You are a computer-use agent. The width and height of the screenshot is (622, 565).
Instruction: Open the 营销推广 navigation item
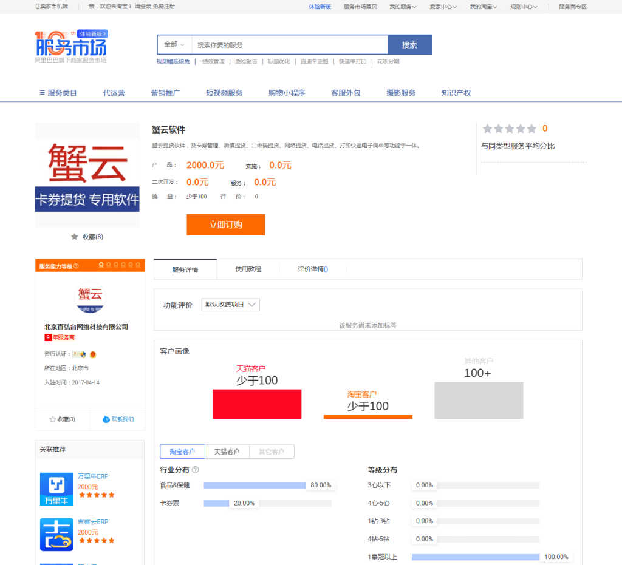click(x=165, y=93)
